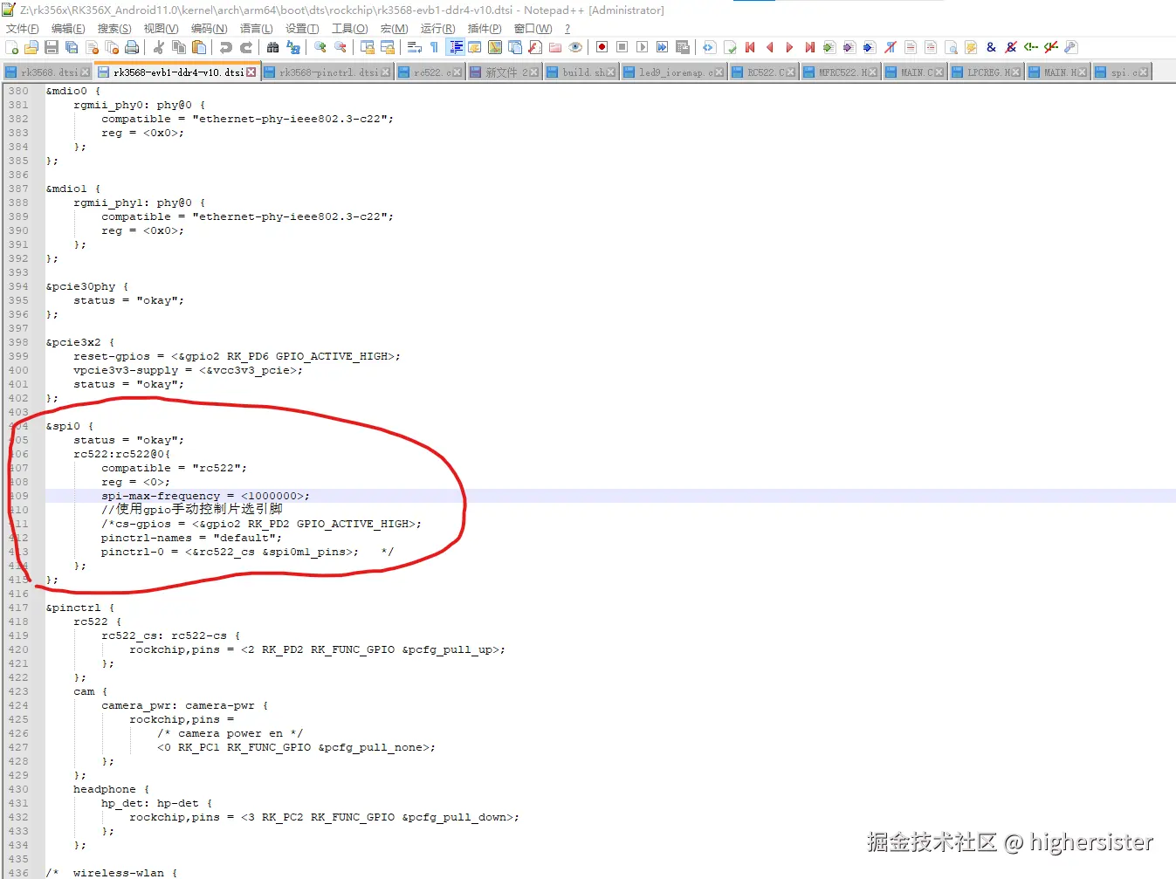Click the Stop recording macro icon
The image size is (1176, 879).
pyautogui.click(x=622, y=47)
